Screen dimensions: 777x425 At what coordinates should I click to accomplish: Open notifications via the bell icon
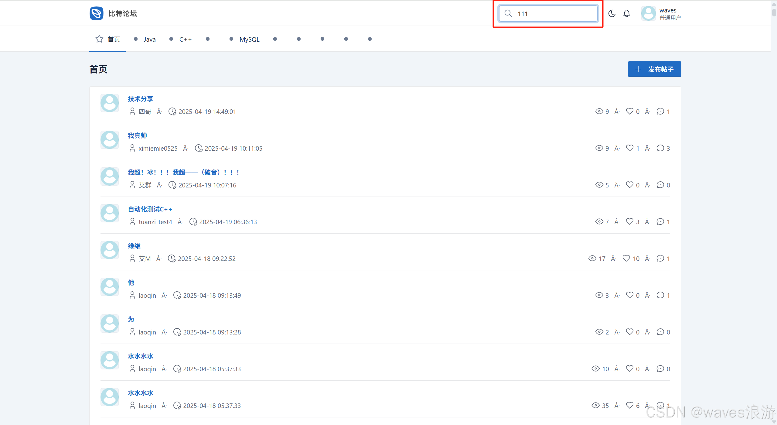pos(627,13)
